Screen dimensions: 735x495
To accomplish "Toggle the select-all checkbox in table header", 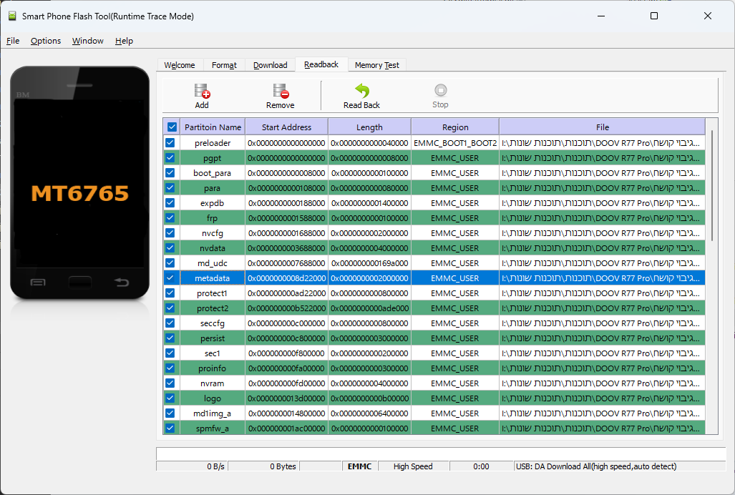I will (171, 127).
